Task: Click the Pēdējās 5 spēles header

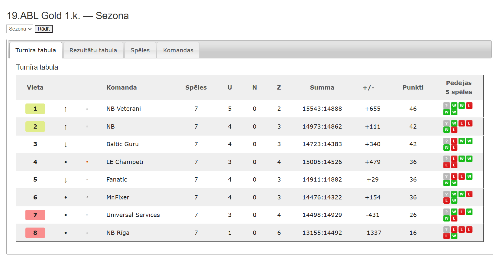Action: [x=458, y=87]
